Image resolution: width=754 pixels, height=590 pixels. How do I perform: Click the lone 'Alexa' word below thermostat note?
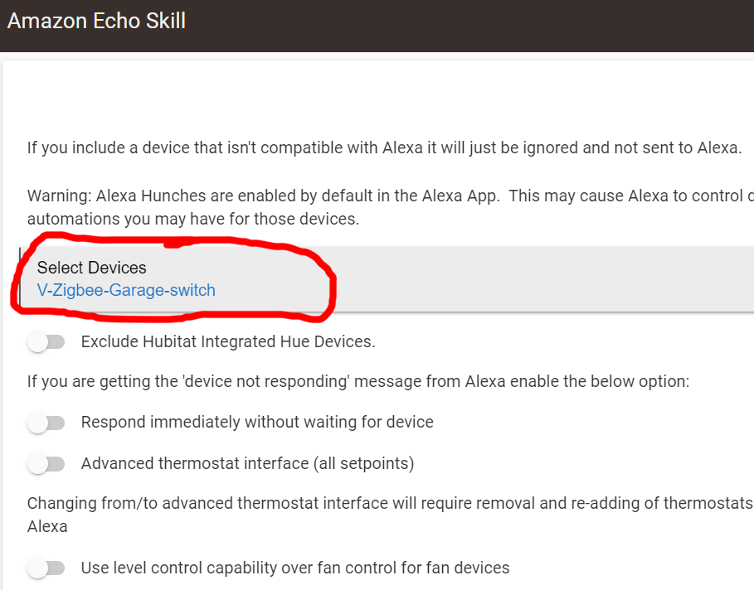tap(47, 526)
